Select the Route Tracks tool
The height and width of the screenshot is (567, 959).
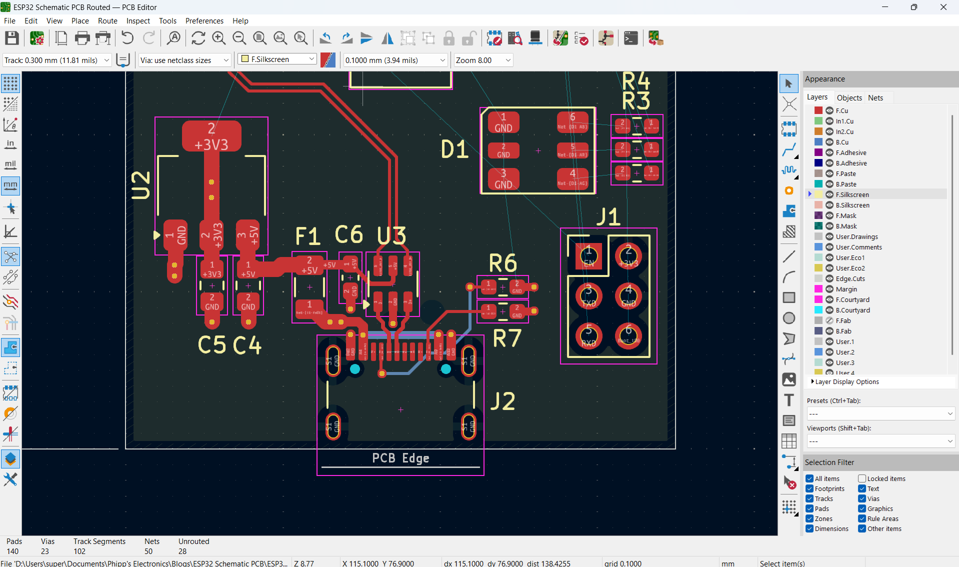click(788, 149)
